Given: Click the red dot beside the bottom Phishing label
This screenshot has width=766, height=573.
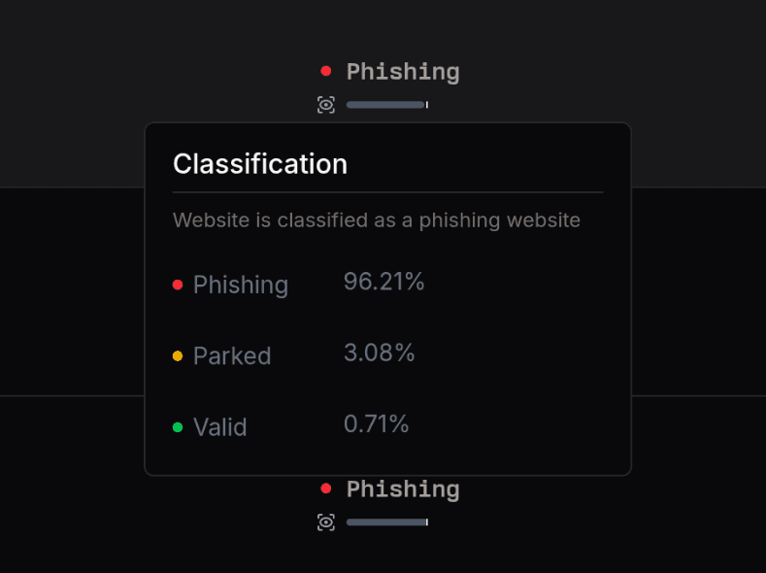Looking at the screenshot, I should click(x=326, y=489).
